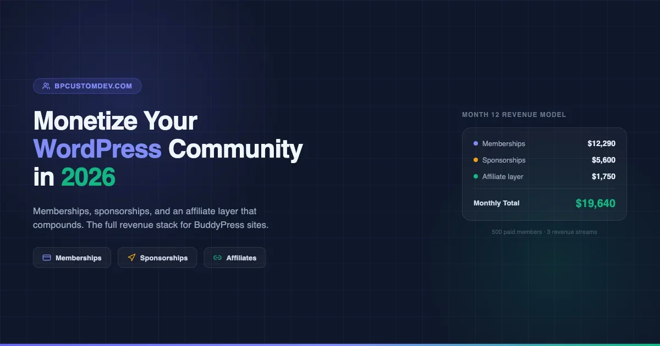Image resolution: width=660 pixels, height=346 pixels.
Task: Click the purple "WordPress" word in headline
Action: (x=97, y=149)
